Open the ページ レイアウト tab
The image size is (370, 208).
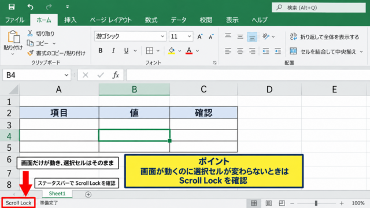110,20
